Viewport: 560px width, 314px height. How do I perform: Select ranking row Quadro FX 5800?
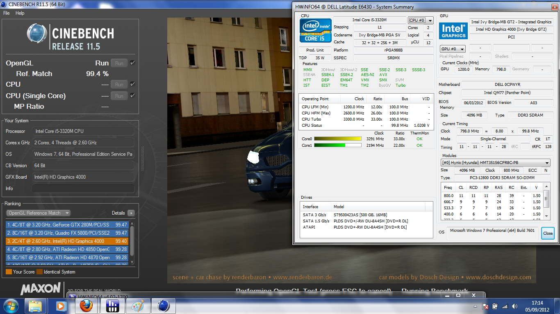(67, 233)
